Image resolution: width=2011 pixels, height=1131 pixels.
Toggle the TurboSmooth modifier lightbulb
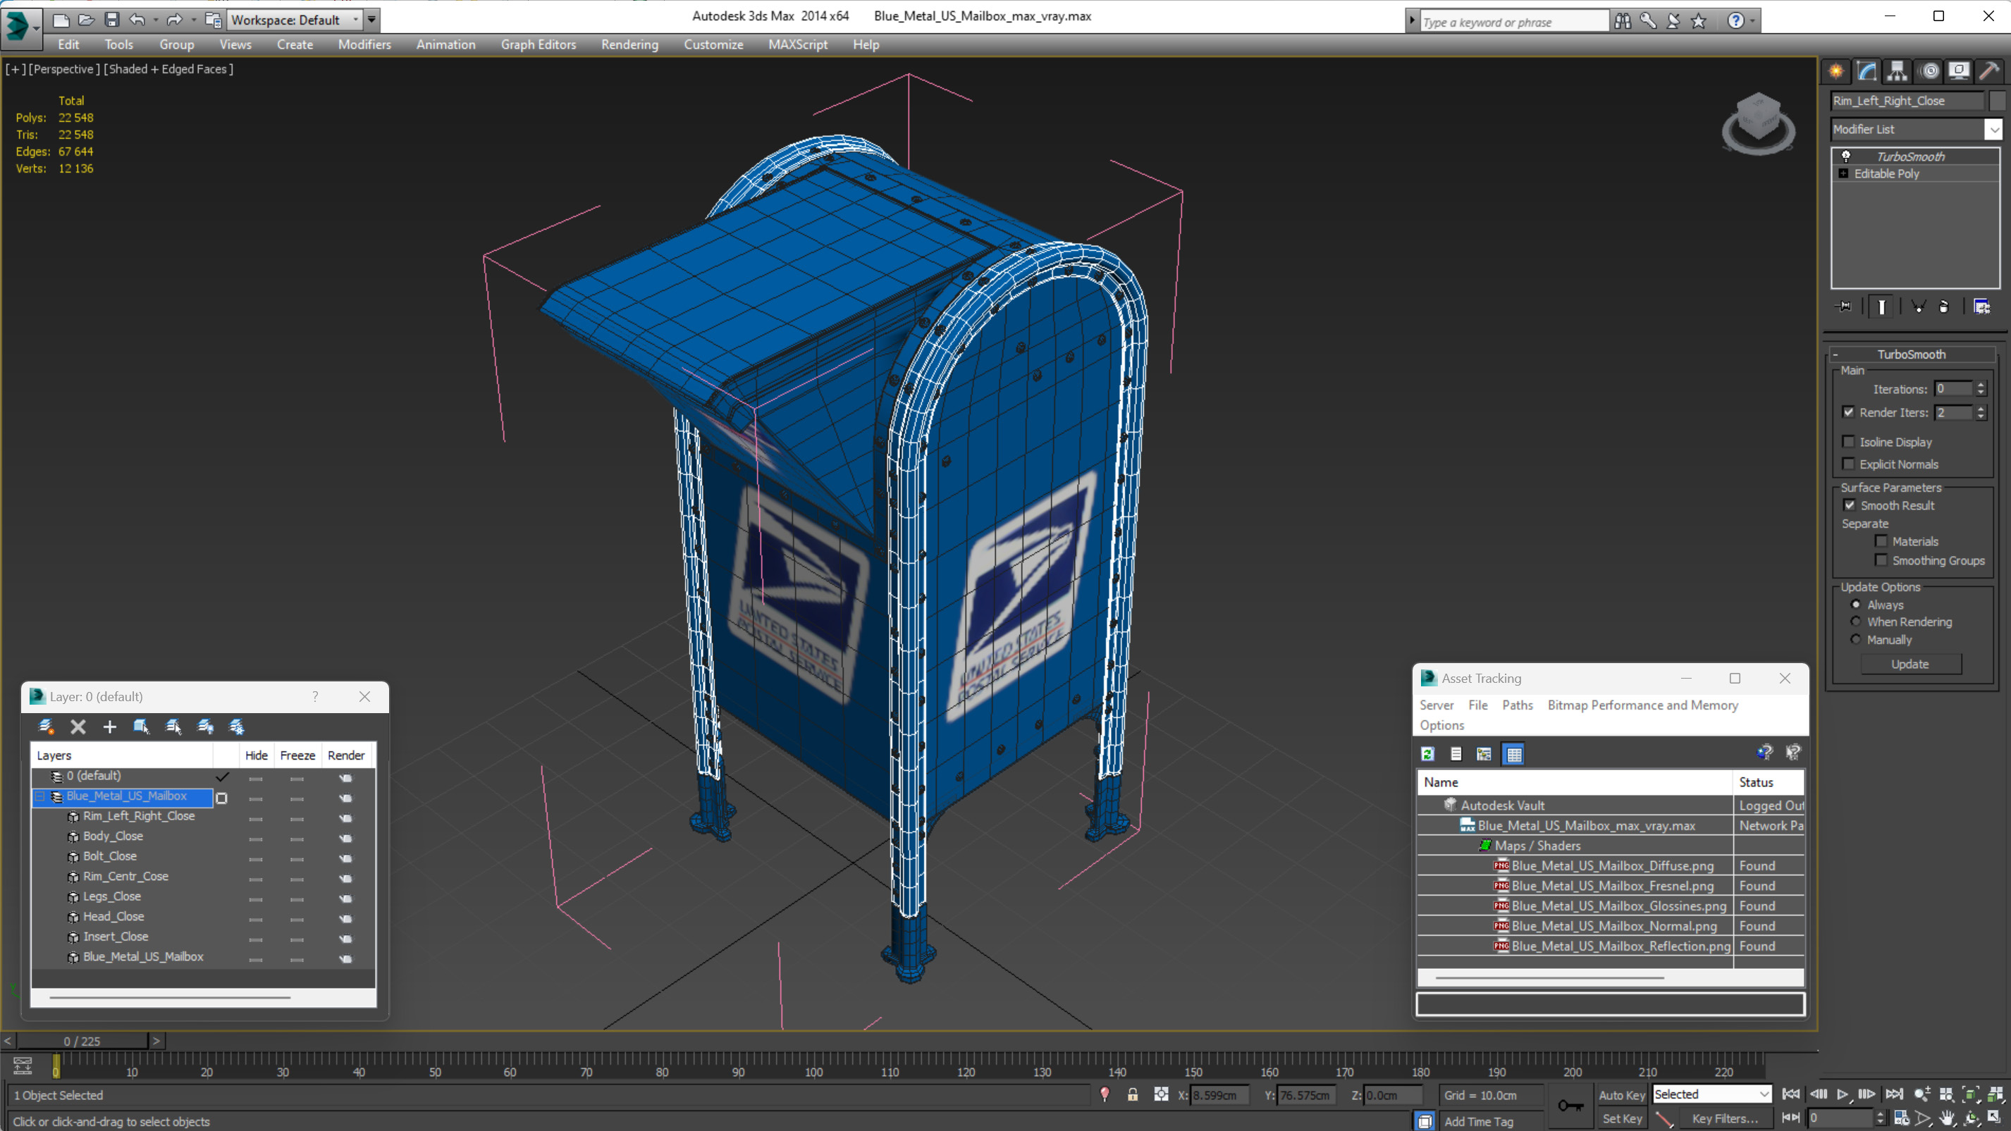pos(1845,156)
